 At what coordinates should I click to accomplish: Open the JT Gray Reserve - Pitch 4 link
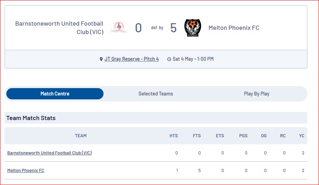coord(132,59)
